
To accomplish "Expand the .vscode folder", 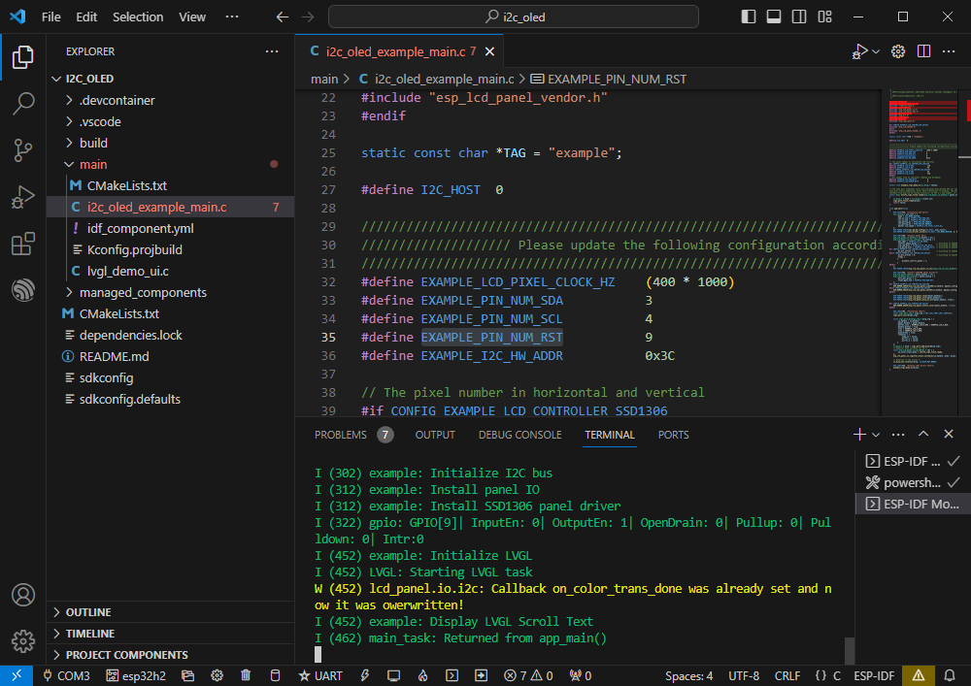I will click(170, 122).
